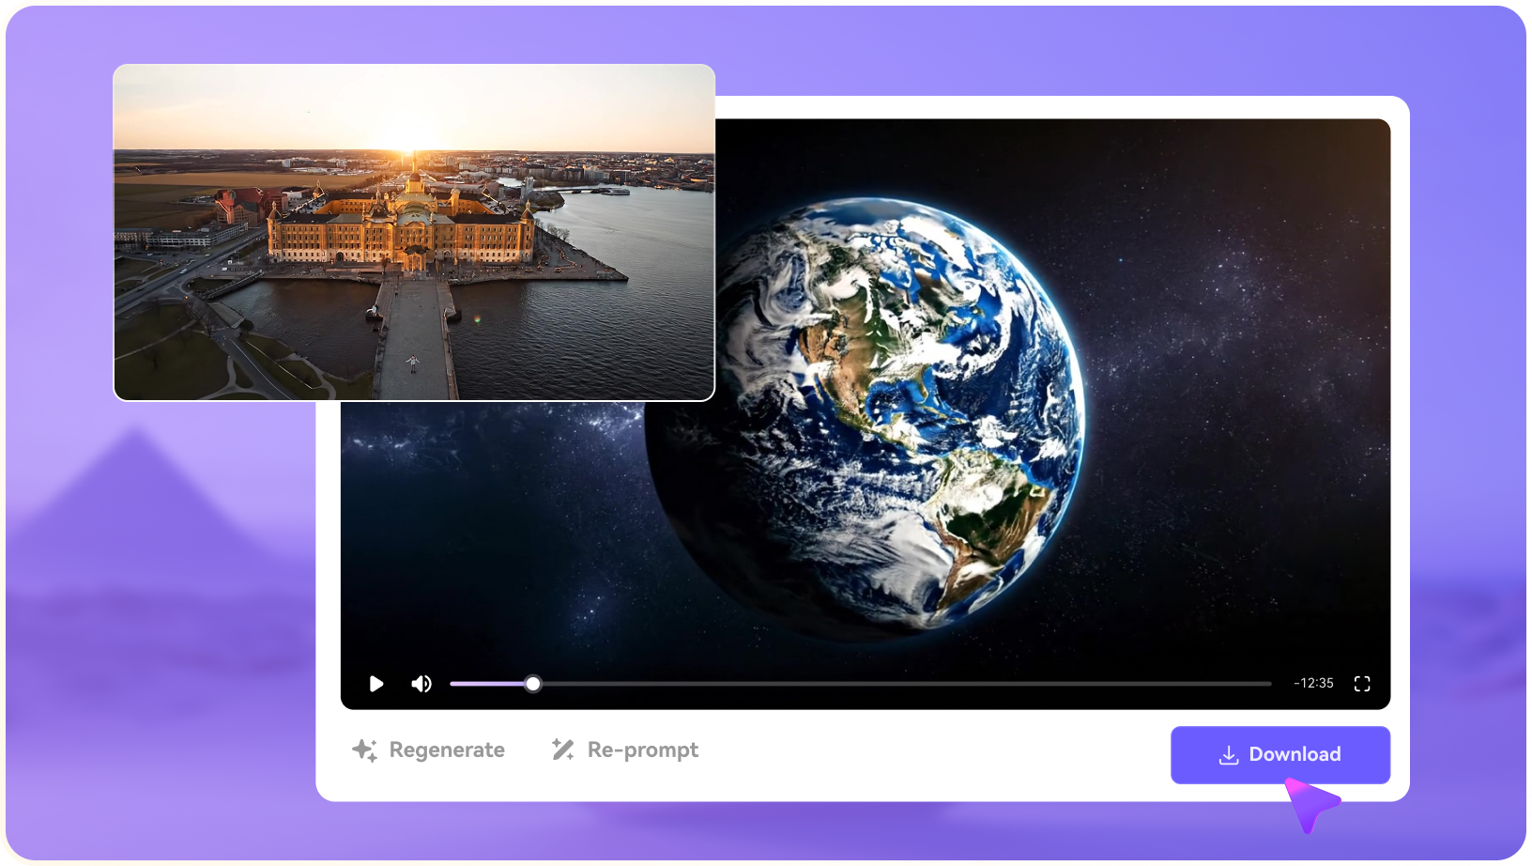Click the magic wand icon beside Re-prompt
Image resolution: width=1532 pixels, height=866 pixels.
(x=561, y=750)
